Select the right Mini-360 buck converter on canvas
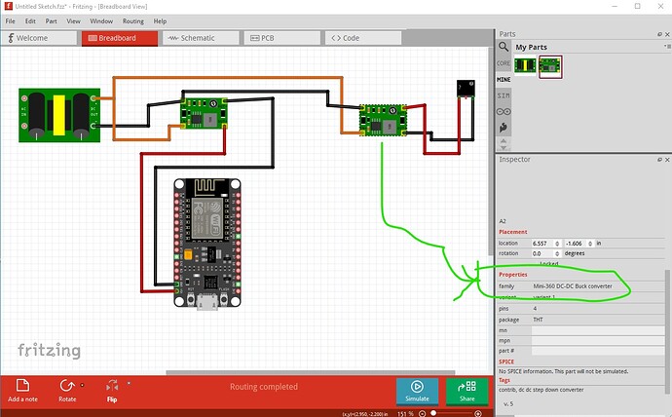672x417 pixels. 383,121
